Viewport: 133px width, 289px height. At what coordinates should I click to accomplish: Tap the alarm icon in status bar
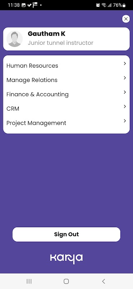click(x=98, y=5)
